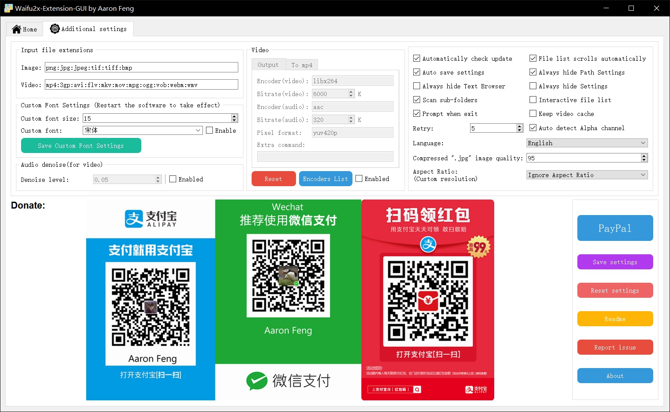The image size is (670, 412).
Task: Maximize the Waifu2x window
Action: point(631,8)
